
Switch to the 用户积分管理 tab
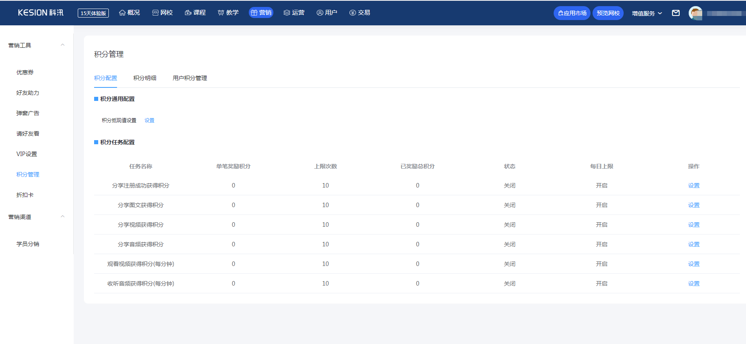(189, 78)
